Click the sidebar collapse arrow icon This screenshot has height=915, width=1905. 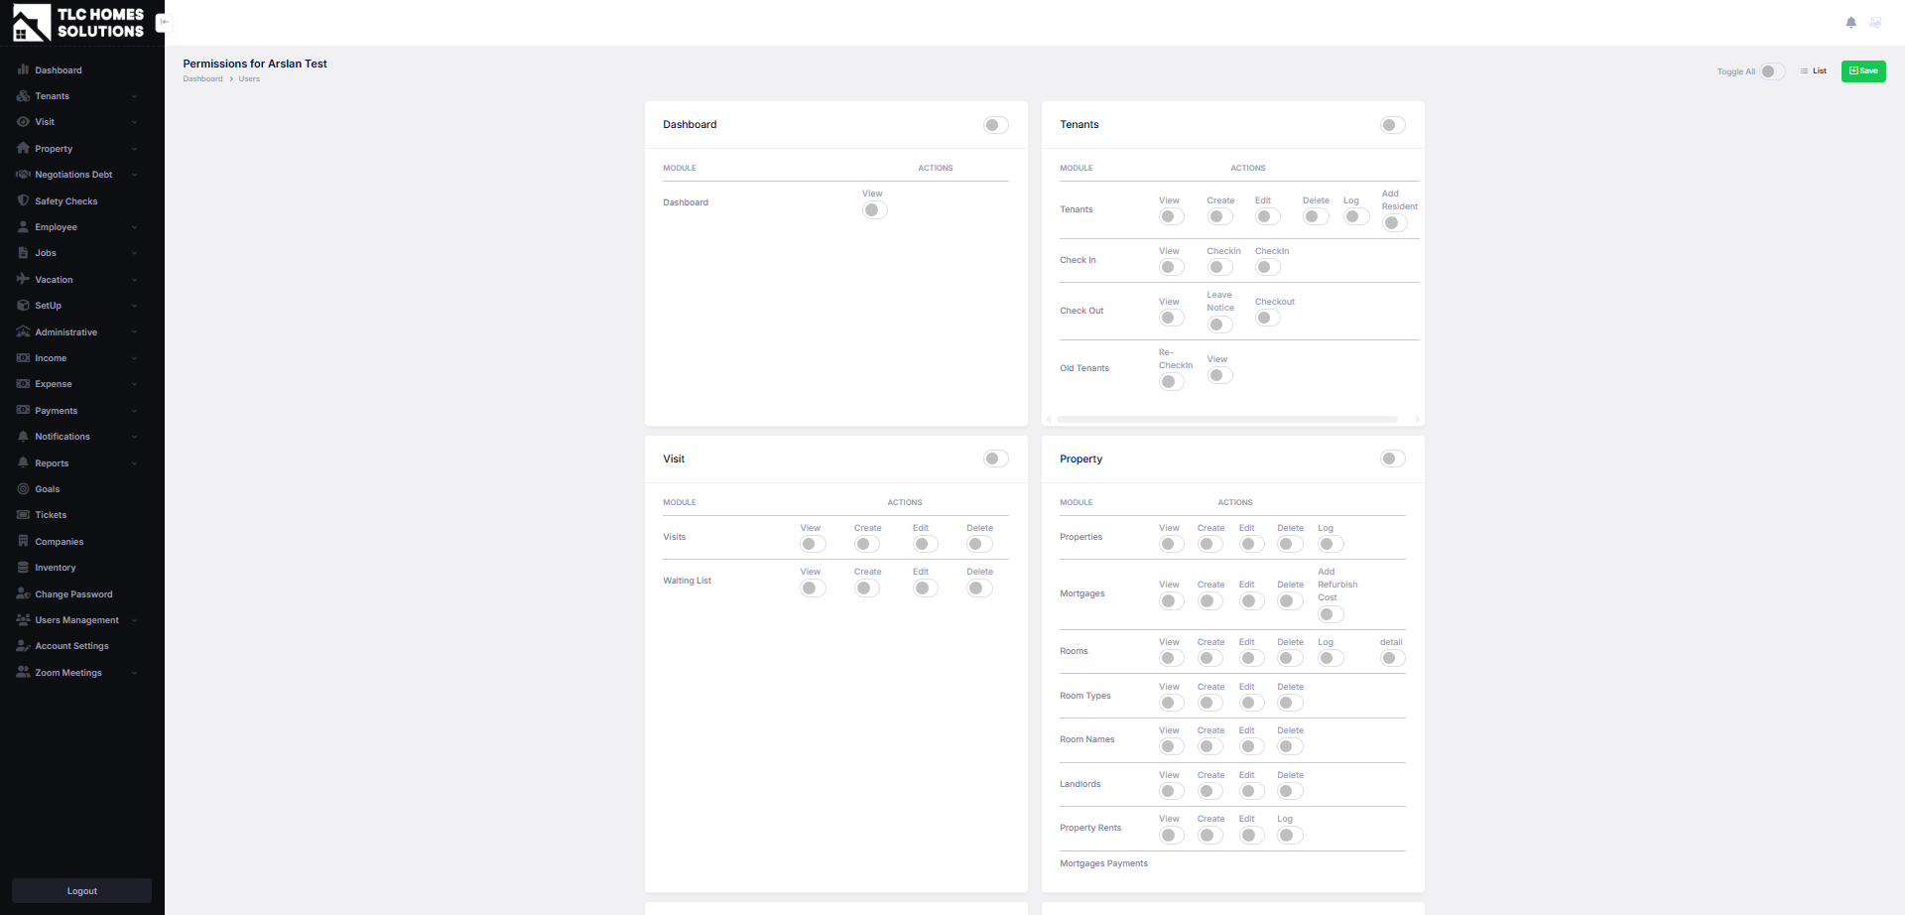point(164,22)
